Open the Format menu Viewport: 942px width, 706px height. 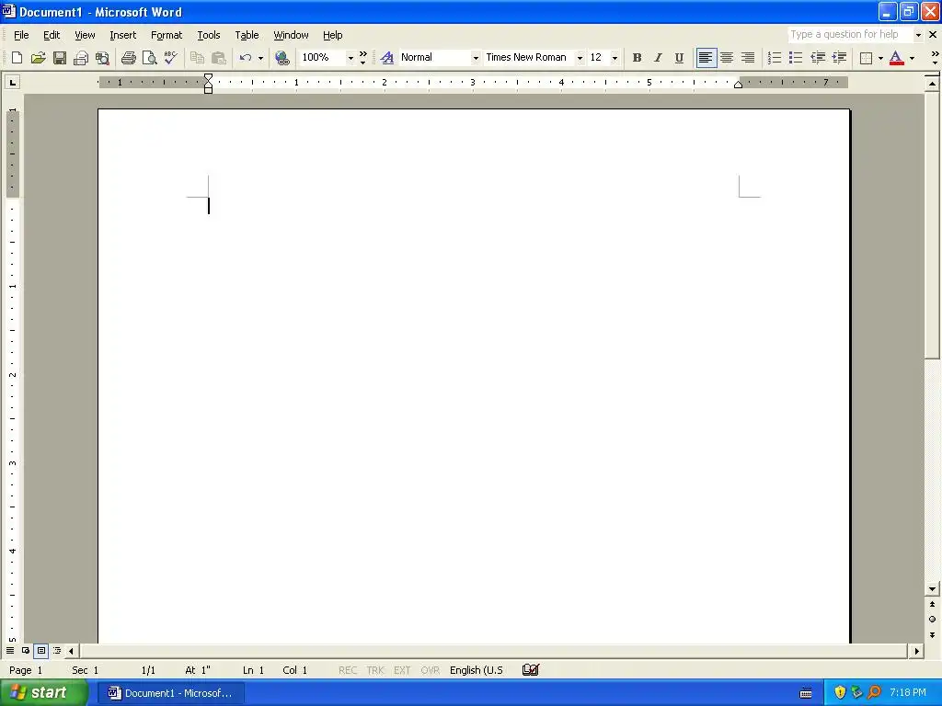(167, 35)
